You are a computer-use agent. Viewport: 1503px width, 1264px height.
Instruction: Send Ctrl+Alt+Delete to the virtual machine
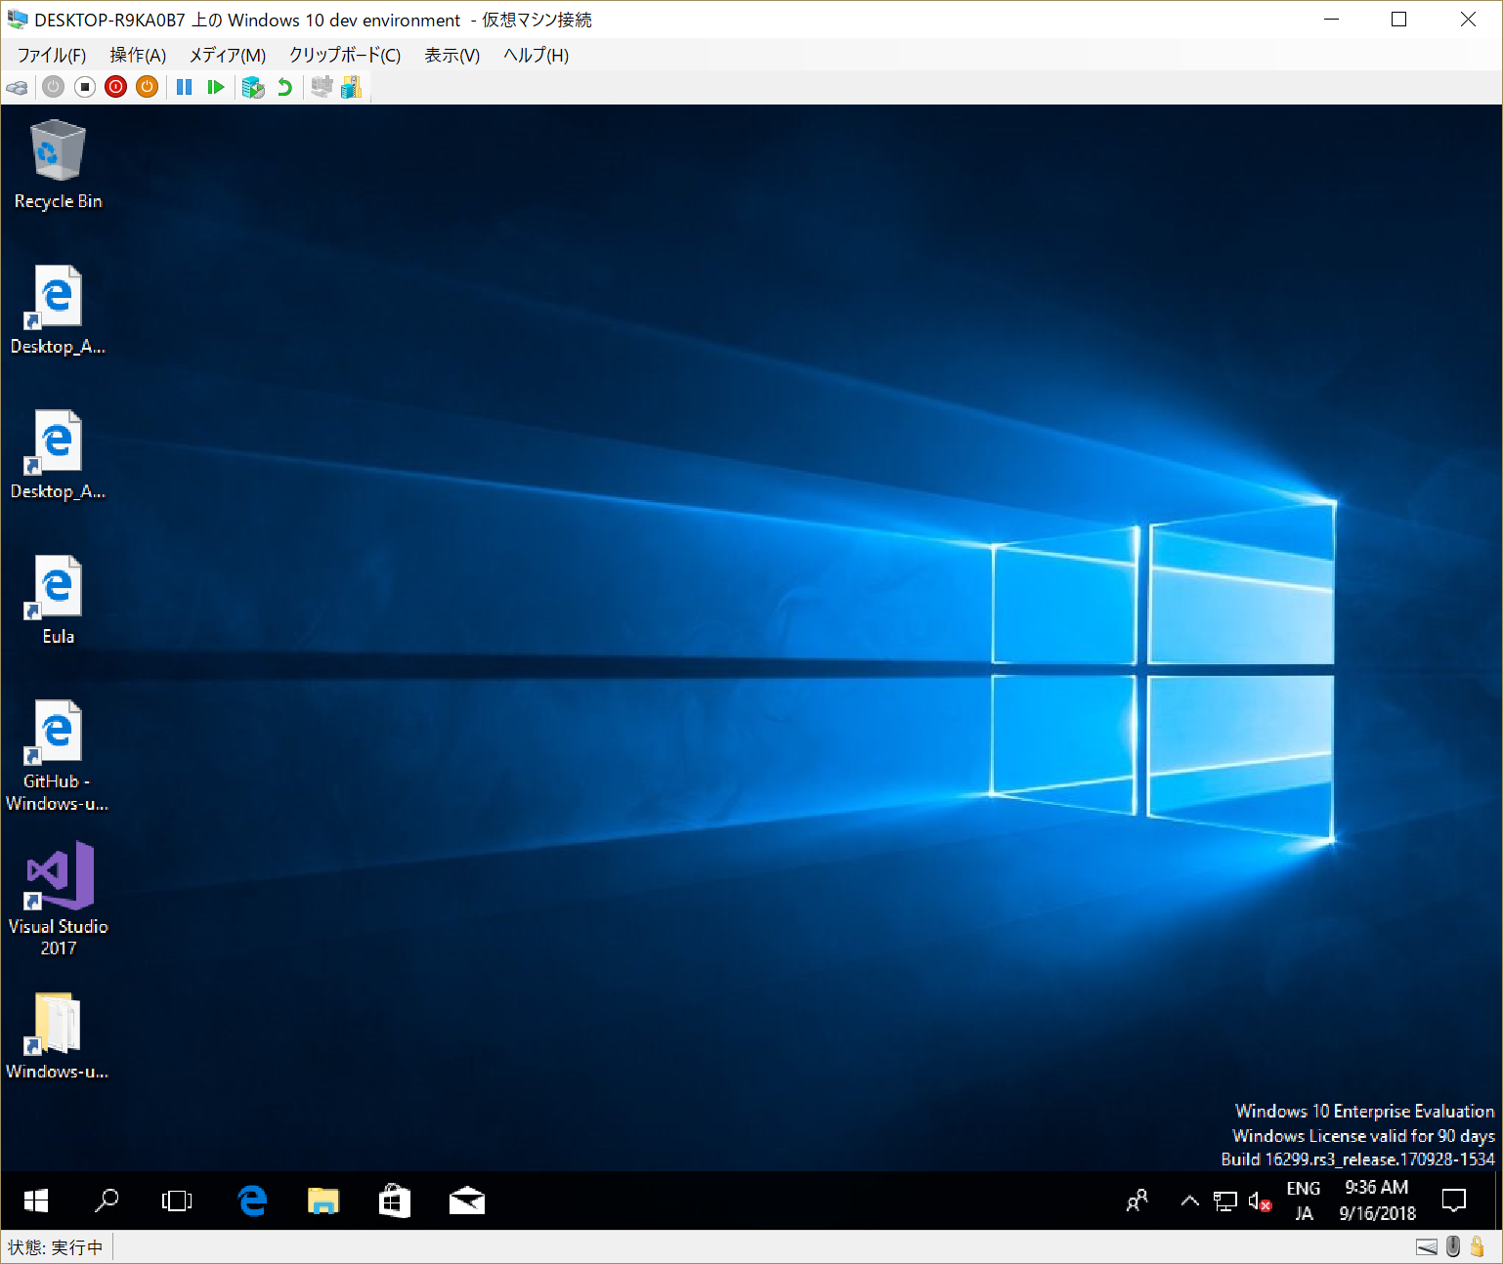pos(18,87)
